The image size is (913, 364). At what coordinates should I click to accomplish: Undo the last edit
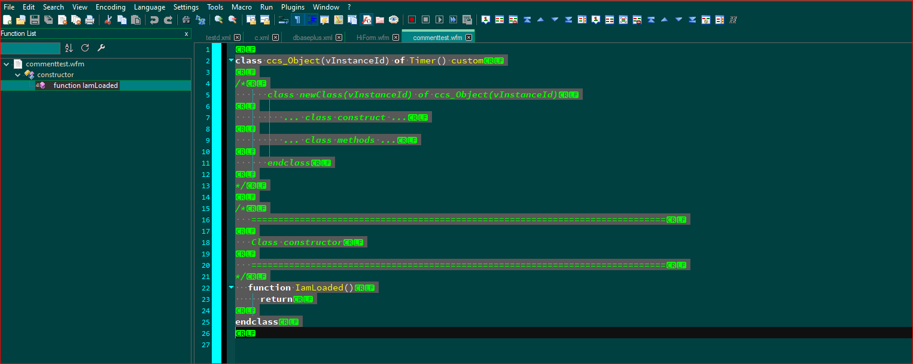pyautogui.click(x=154, y=20)
